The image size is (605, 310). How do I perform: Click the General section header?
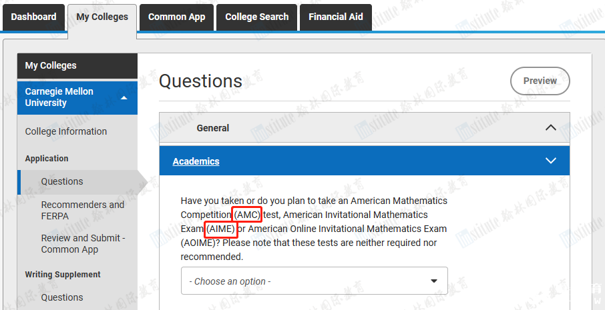(213, 128)
